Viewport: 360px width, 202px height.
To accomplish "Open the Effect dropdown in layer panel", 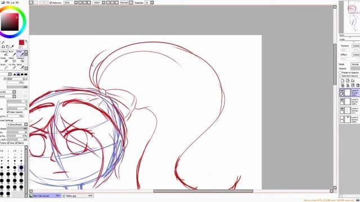I will (356, 55).
